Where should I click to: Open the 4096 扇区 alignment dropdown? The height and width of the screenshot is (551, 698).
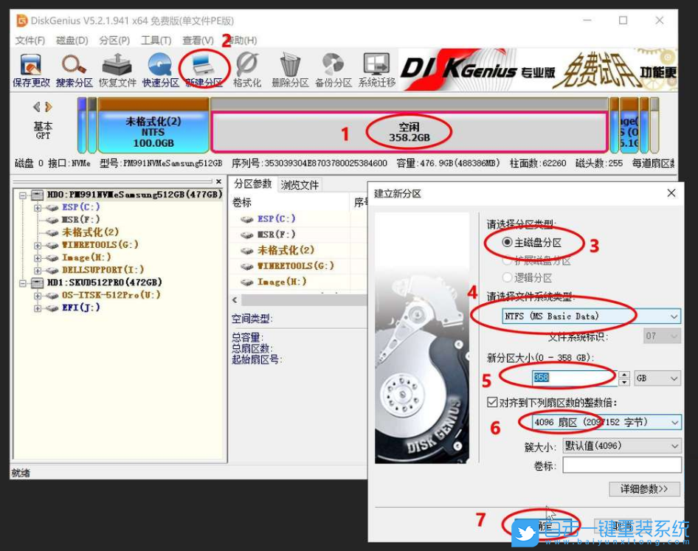click(673, 422)
